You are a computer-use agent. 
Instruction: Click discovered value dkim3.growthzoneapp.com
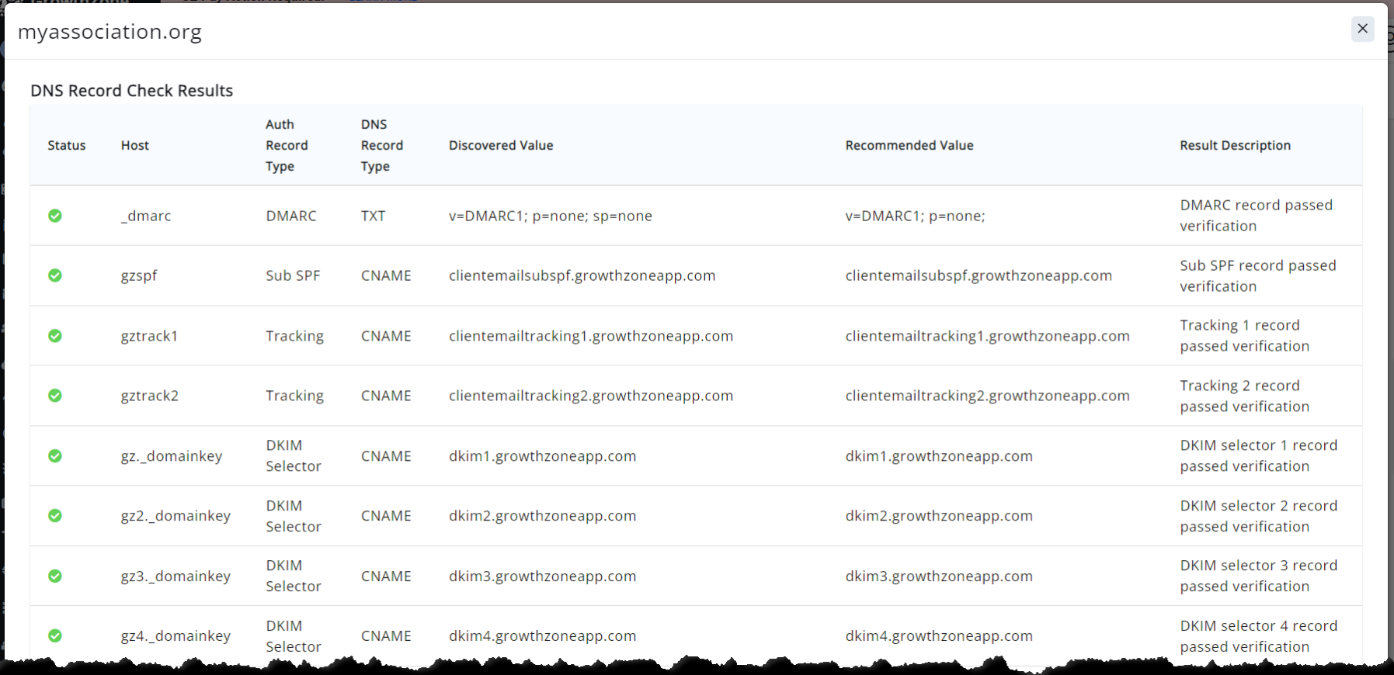pyautogui.click(x=542, y=576)
